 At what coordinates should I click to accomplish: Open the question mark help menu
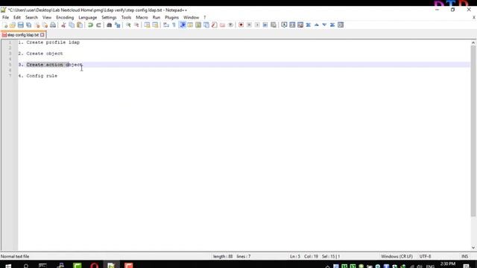pos(205,17)
